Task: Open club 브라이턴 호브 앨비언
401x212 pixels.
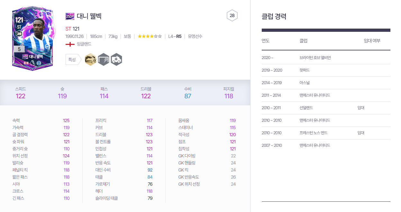Action: pos(315,58)
